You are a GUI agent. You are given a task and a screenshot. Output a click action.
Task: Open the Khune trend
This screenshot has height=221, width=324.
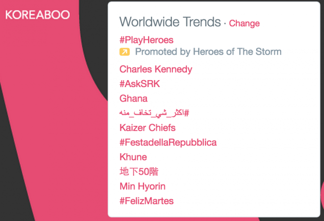coord(133,157)
